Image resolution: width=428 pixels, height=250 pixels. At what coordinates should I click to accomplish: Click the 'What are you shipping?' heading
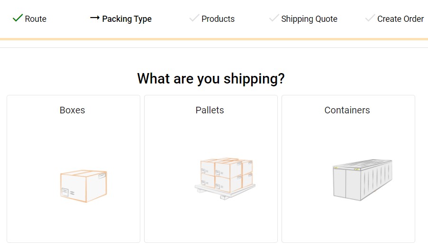tap(211, 79)
